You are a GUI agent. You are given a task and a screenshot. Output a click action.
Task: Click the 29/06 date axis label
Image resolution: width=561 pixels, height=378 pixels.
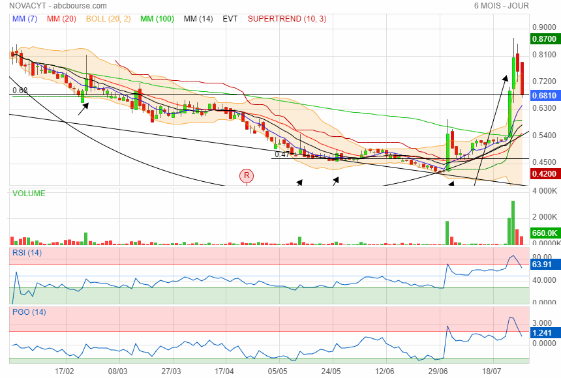438,371
